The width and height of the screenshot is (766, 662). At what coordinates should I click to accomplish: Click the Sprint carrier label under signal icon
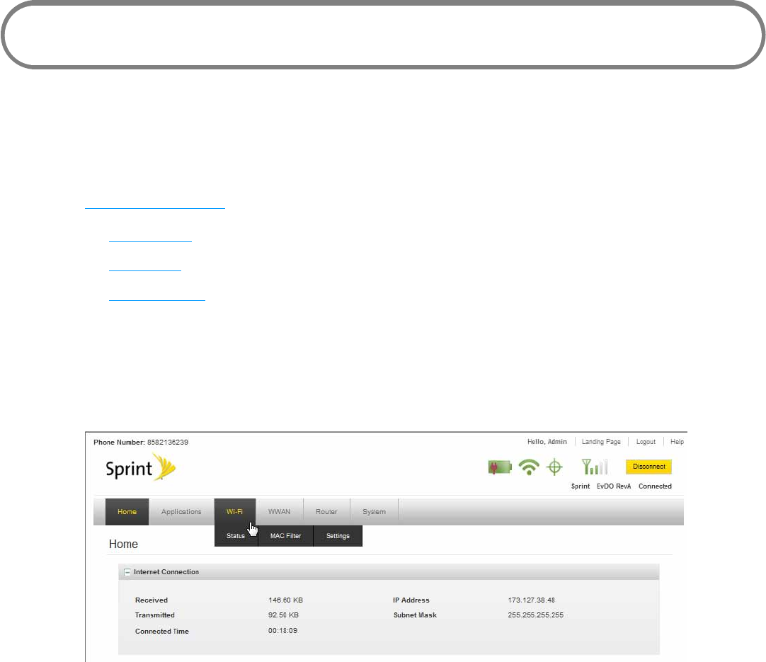click(x=581, y=486)
